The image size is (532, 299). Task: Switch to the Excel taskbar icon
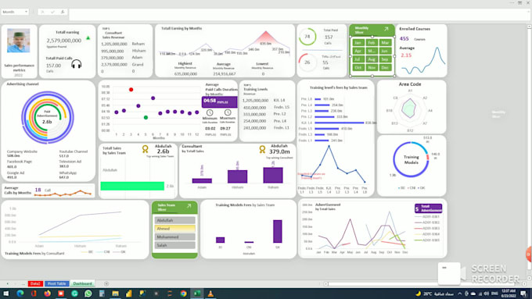click(x=197, y=294)
